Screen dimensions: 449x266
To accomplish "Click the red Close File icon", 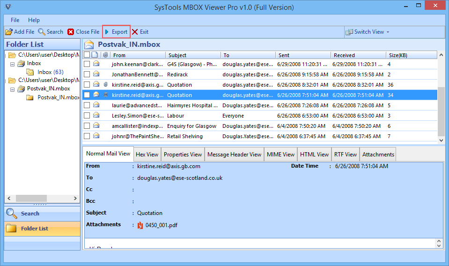I will click(71, 32).
